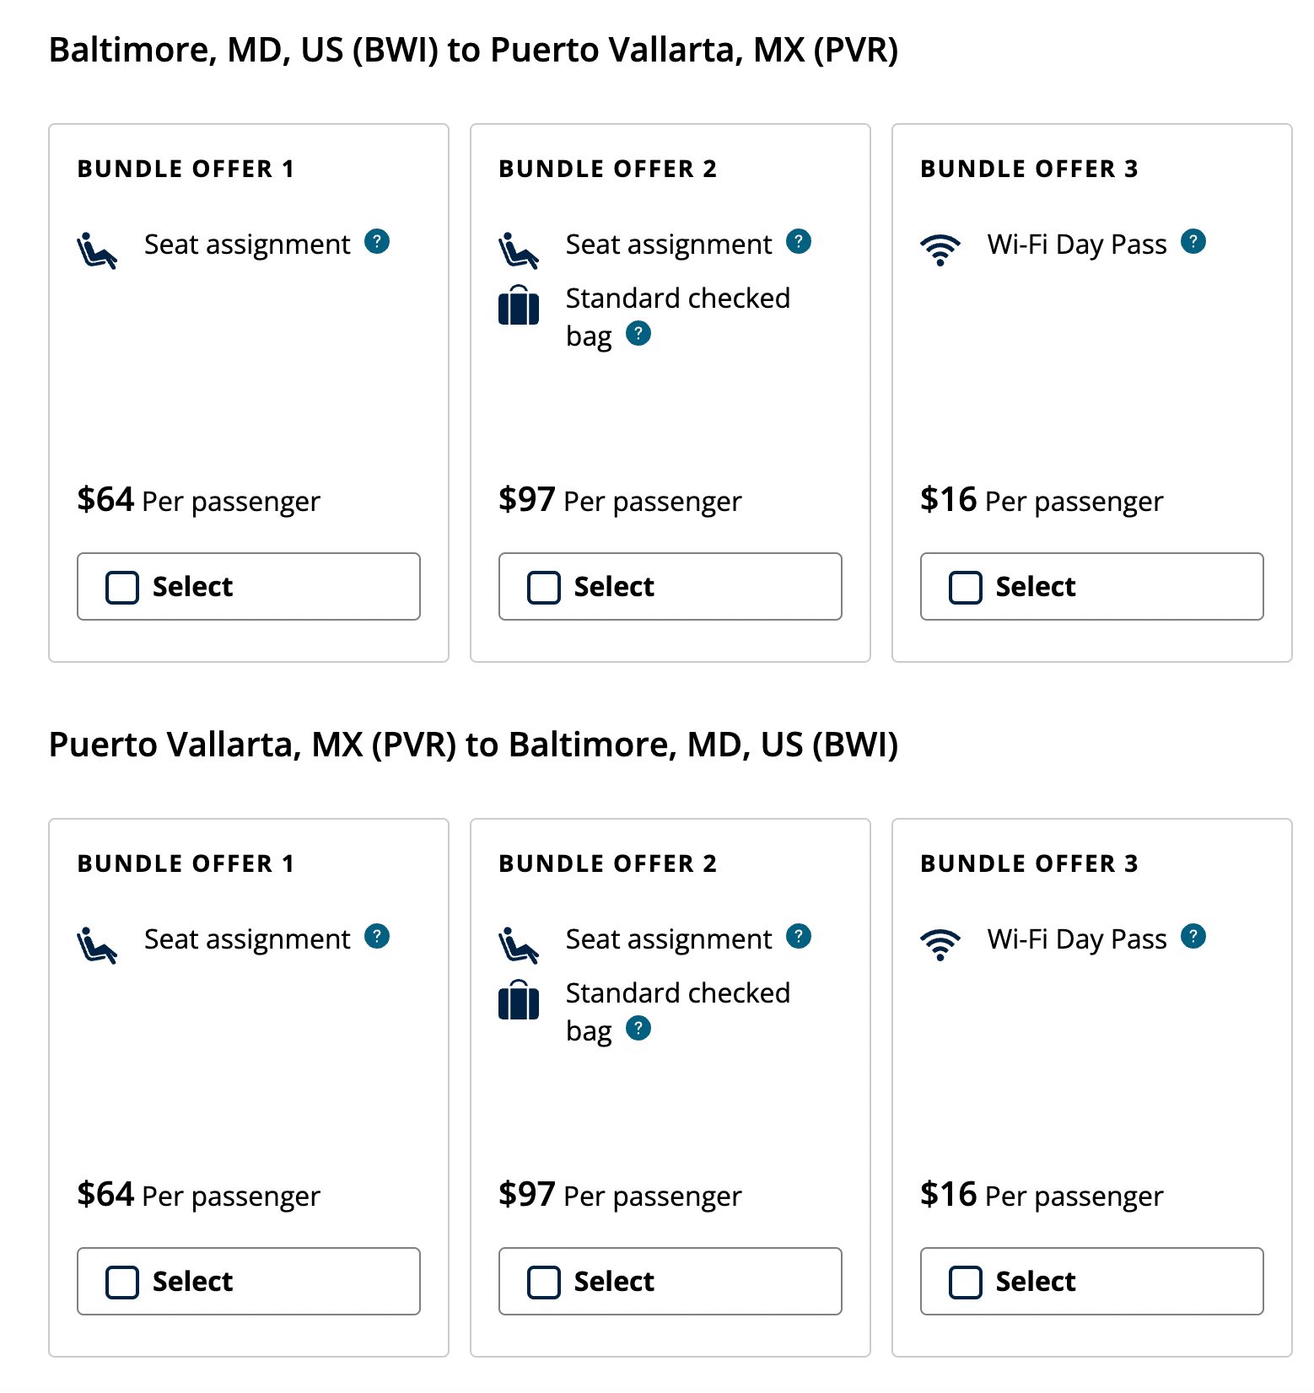Click the return Bundle 2 seat icon
1314x1393 pixels.
pyautogui.click(x=518, y=945)
